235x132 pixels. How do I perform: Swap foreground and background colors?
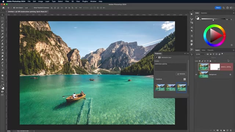3,85
